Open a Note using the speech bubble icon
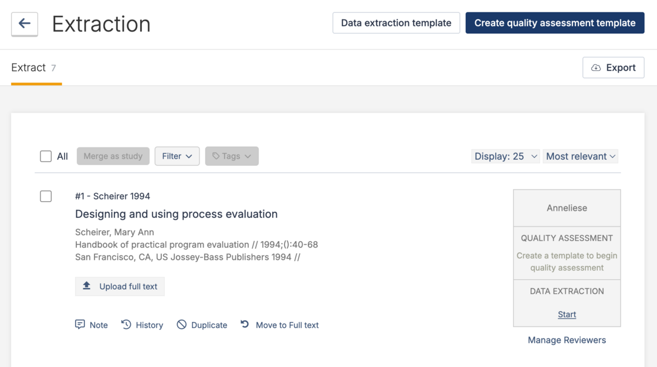The height and width of the screenshot is (367, 657). [80, 324]
